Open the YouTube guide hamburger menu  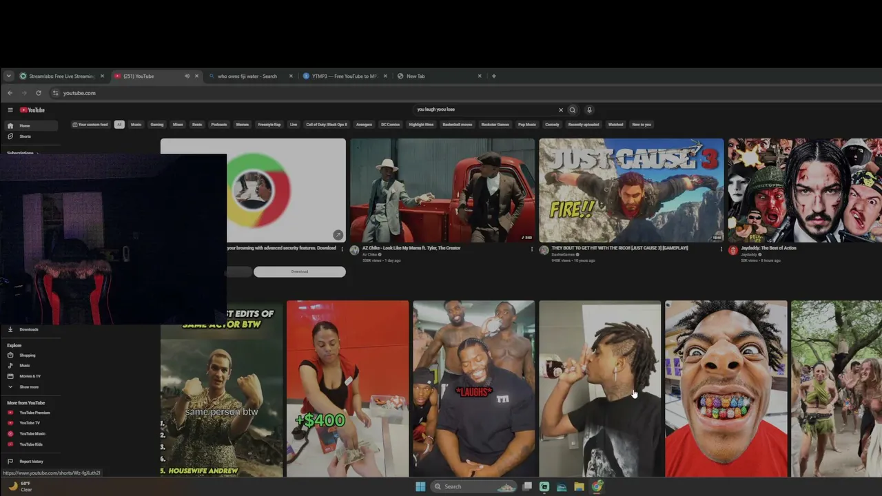(10, 110)
